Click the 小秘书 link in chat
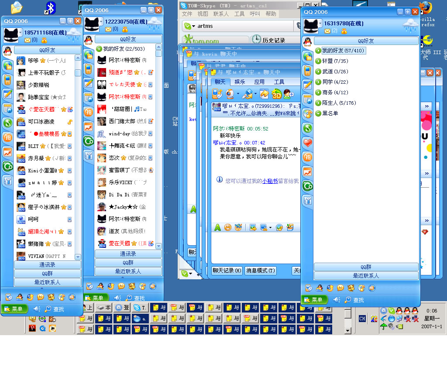This screenshot has height=374, width=447. [270, 181]
